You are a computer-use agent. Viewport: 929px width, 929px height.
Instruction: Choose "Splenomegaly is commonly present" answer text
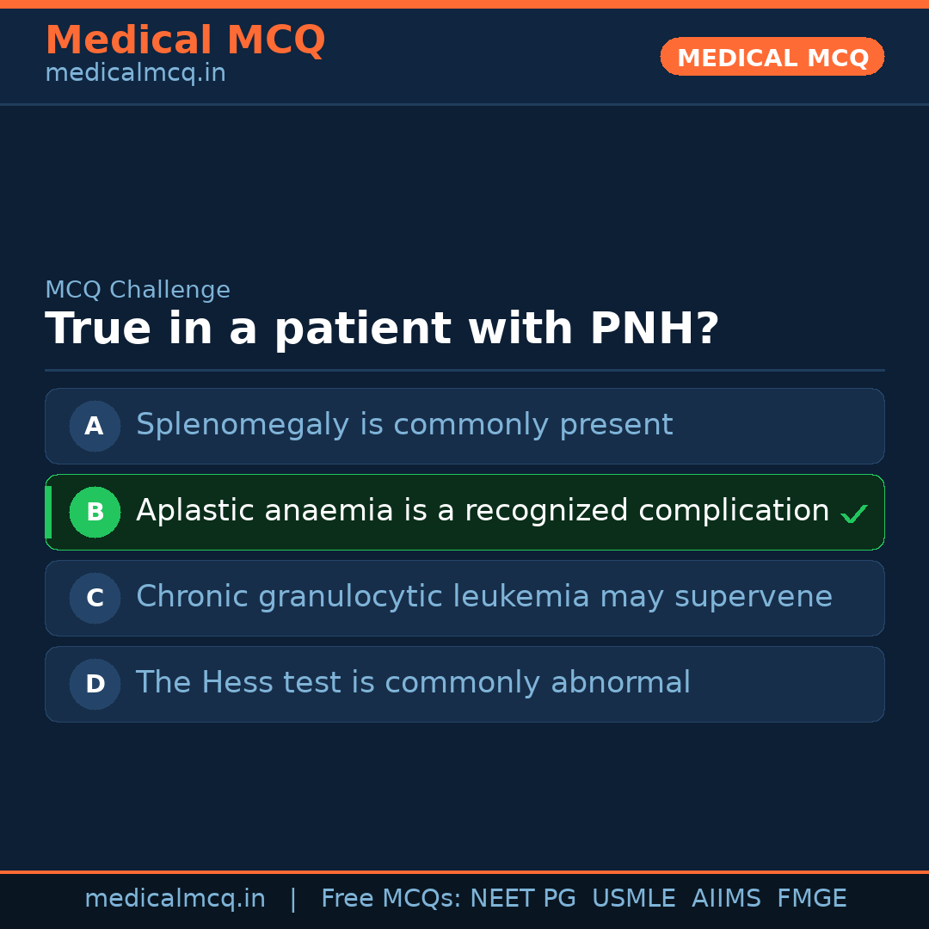pyautogui.click(x=404, y=425)
